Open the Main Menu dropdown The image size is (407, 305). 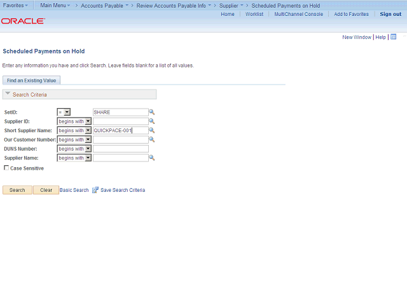(55, 5)
